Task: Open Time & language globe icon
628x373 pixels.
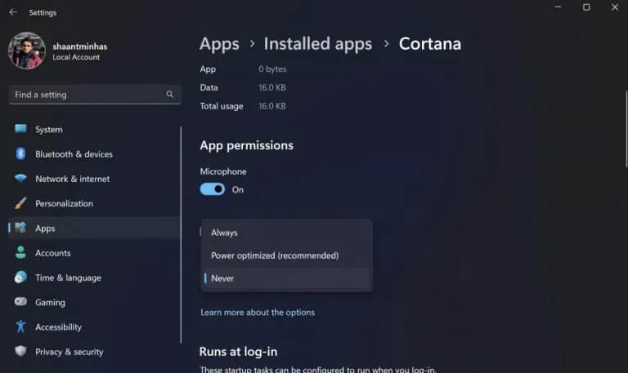Action: (x=20, y=277)
